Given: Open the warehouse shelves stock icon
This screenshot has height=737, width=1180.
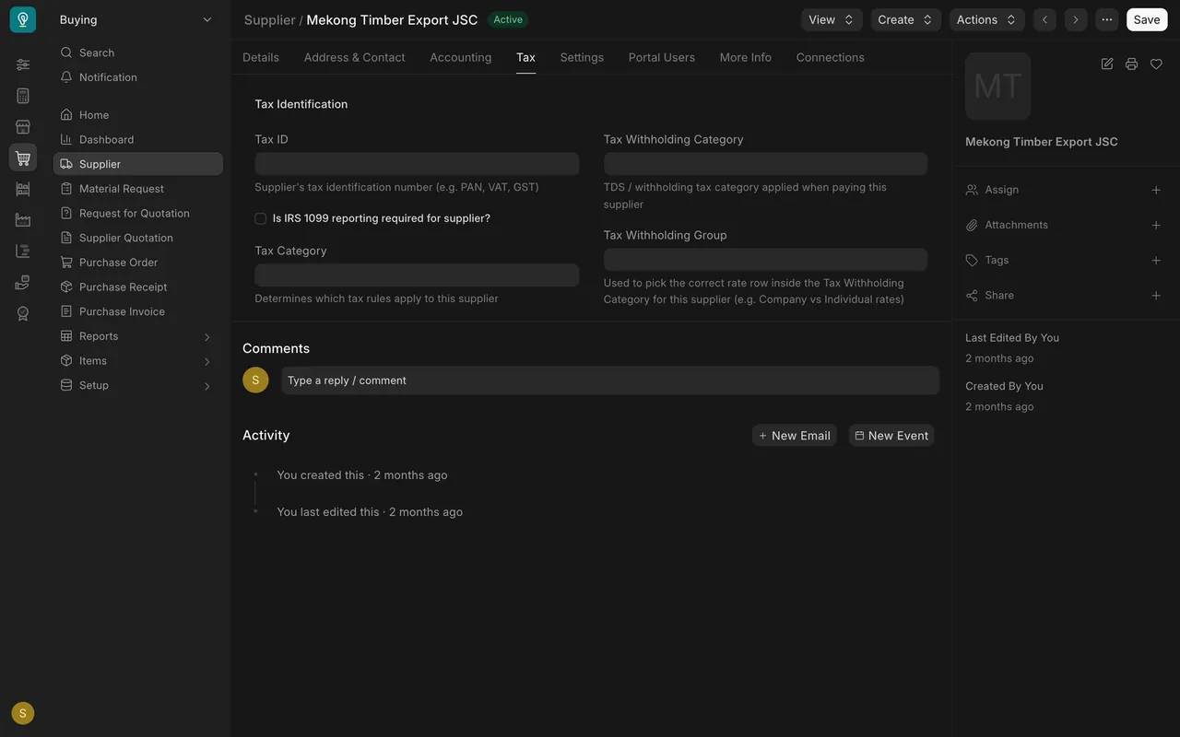Looking at the screenshot, I should [23, 189].
